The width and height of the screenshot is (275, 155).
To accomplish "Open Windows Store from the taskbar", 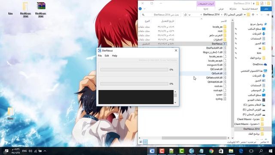I will (221, 151).
